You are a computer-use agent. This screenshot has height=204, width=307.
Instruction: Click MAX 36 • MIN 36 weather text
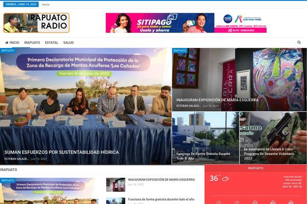click(x=292, y=187)
